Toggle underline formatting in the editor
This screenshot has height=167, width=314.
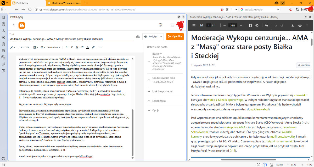pos(77,47)
